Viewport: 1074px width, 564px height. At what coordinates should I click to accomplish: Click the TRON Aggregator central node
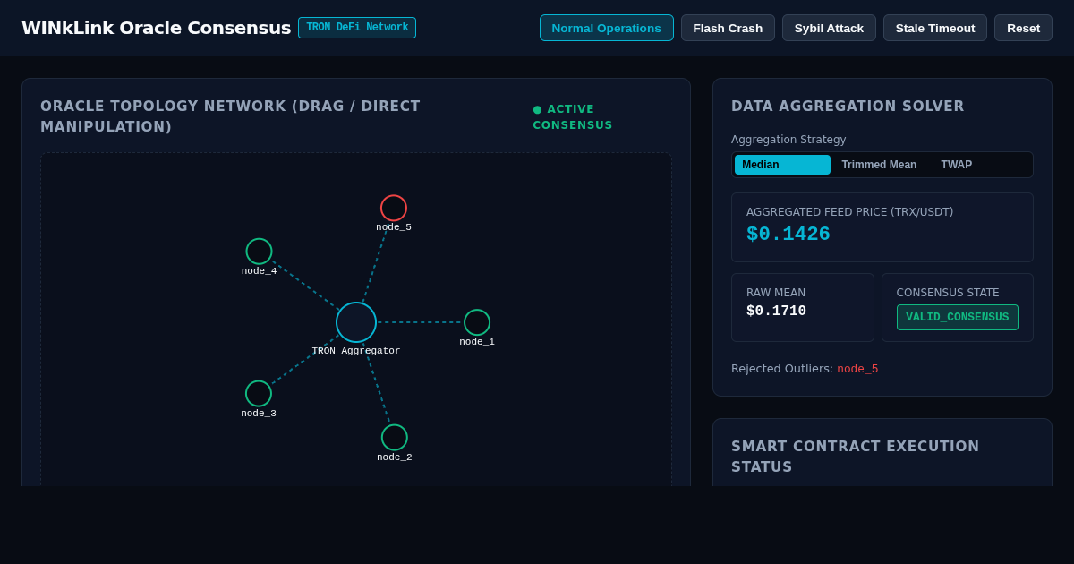(x=356, y=322)
